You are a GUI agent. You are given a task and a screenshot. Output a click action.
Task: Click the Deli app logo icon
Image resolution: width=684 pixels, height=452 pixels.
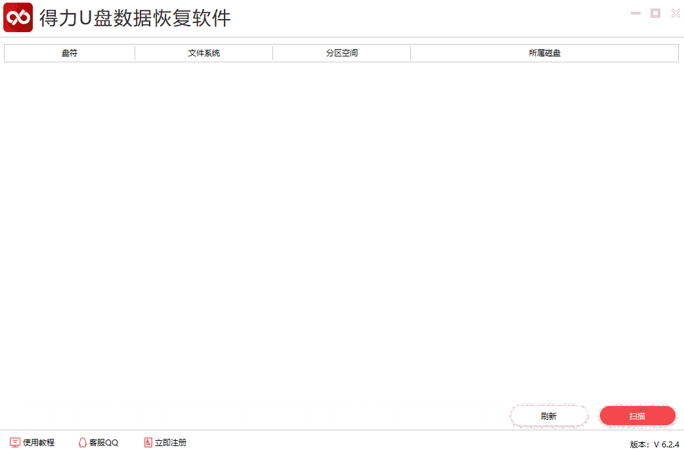[x=18, y=16]
